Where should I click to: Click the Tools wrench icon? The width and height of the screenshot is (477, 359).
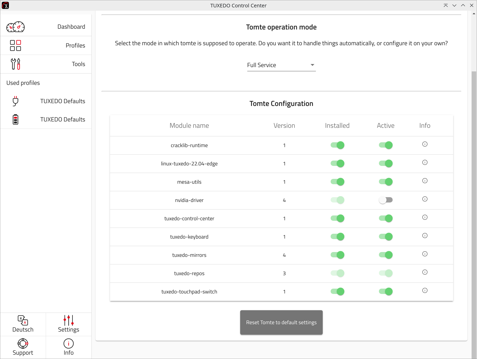(x=16, y=64)
